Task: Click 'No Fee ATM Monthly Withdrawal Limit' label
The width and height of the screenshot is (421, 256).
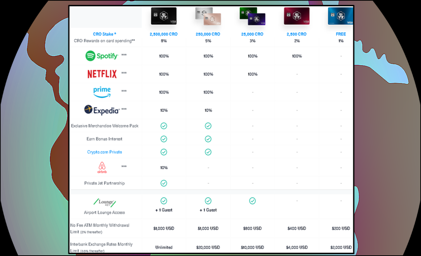Action: click(100, 228)
